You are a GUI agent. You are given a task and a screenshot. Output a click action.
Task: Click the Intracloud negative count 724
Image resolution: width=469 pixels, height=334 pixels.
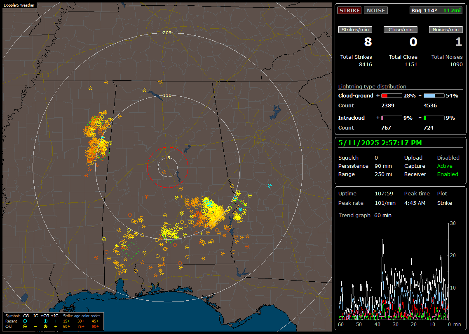coord(429,128)
